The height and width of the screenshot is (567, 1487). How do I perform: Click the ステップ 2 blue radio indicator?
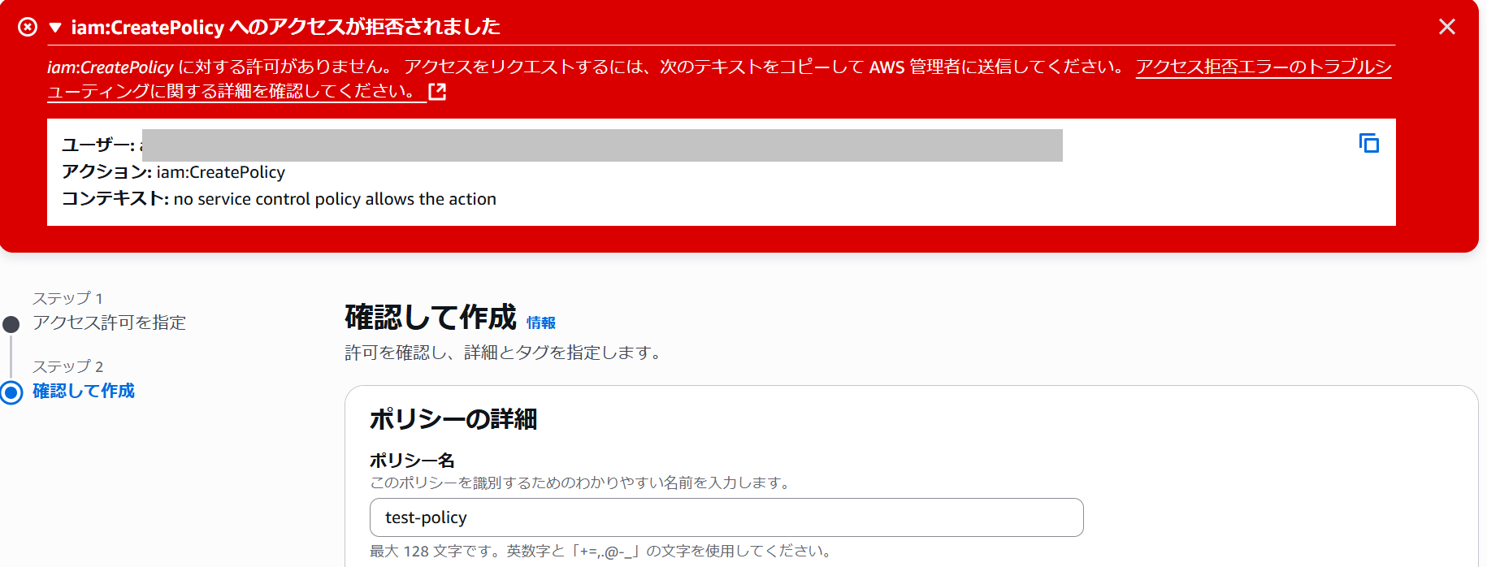pos(11,393)
